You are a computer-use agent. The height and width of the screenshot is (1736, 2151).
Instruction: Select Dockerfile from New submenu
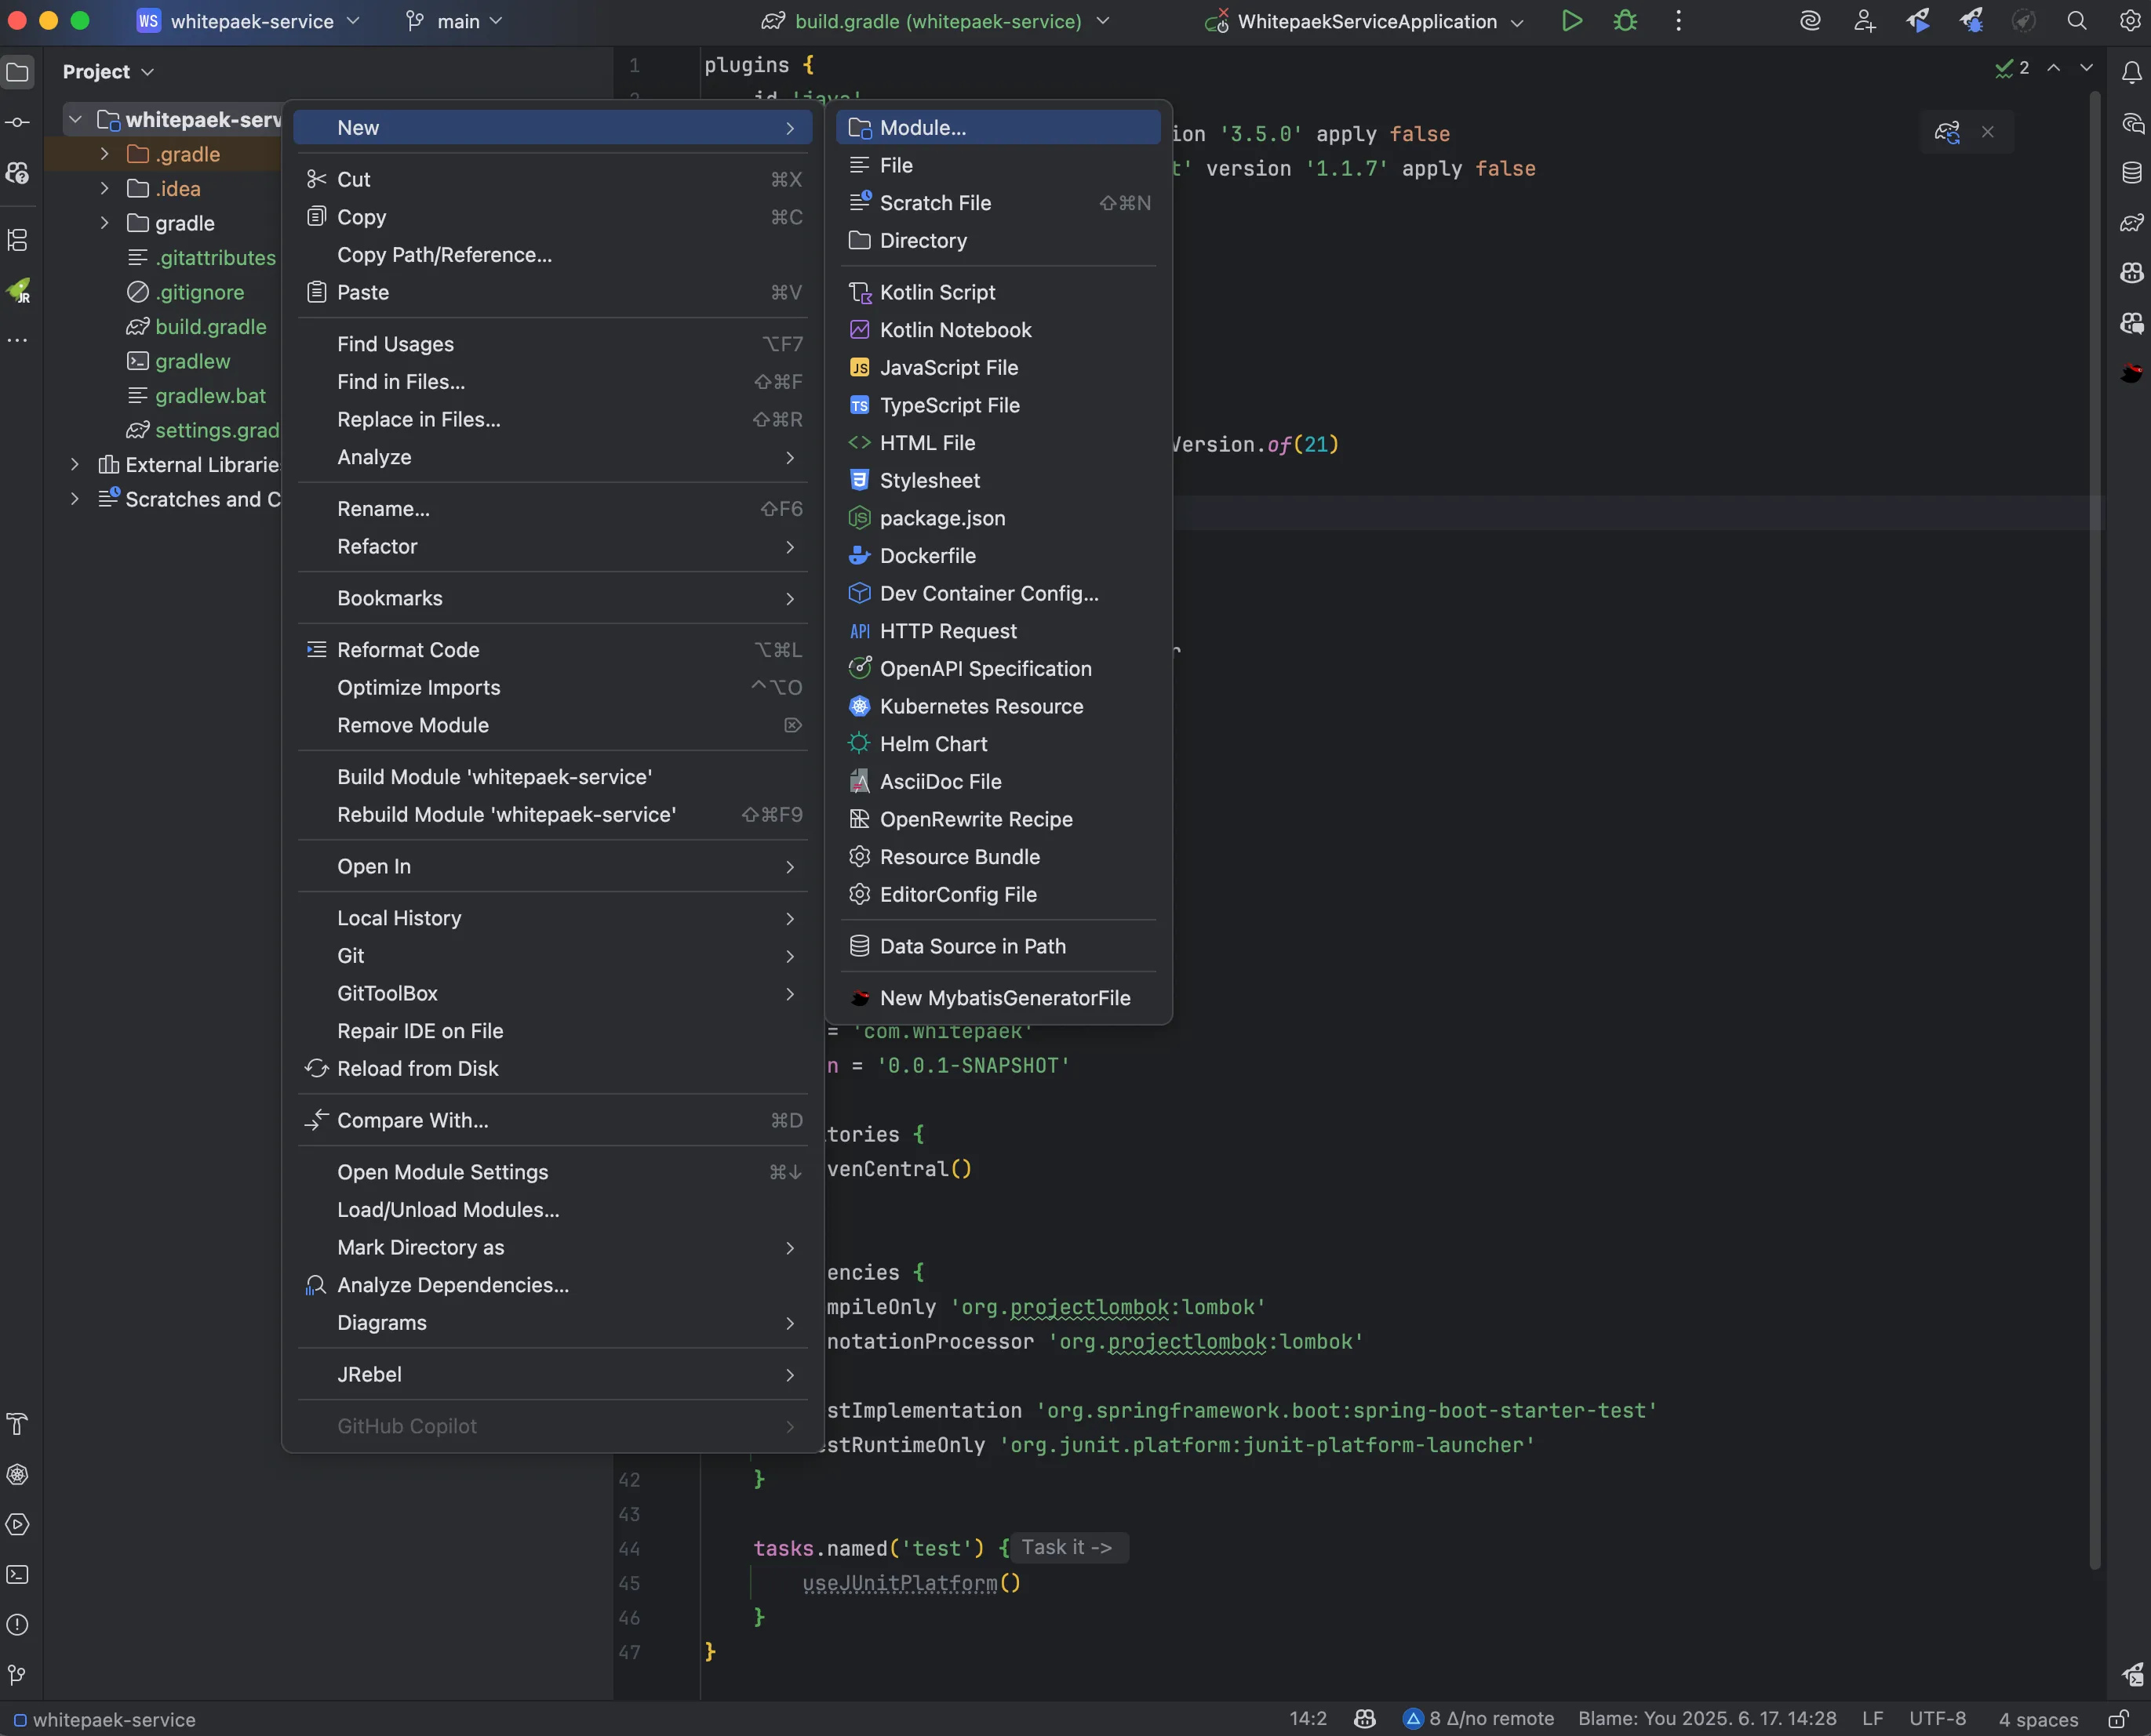pyautogui.click(x=998, y=556)
